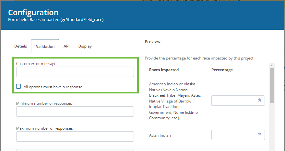285x151 pixels.
Task: Switch to the Details tab
Action: pyautogui.click(x=20, y=46)
